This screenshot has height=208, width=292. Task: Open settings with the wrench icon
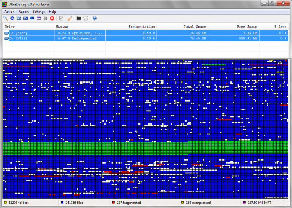70,18
